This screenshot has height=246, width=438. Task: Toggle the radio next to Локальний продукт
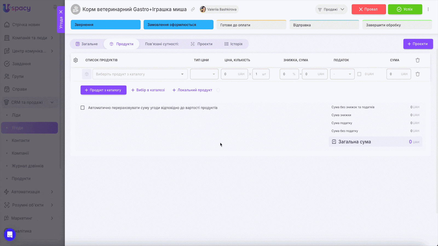click(x=218, y=90)
